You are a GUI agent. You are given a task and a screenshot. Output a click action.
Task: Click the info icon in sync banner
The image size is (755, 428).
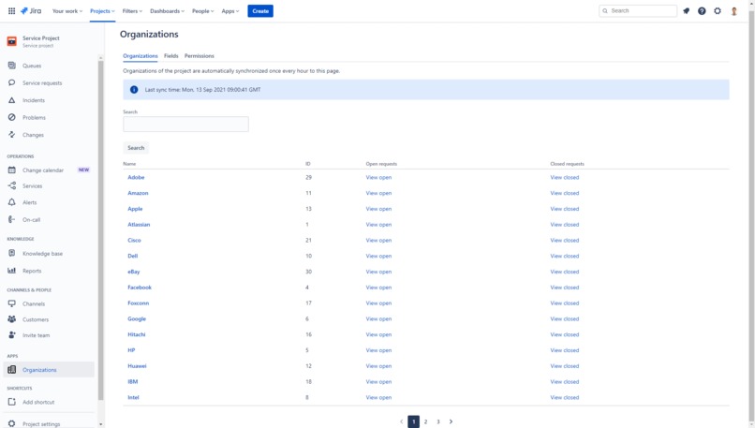[x=134, y=90]
